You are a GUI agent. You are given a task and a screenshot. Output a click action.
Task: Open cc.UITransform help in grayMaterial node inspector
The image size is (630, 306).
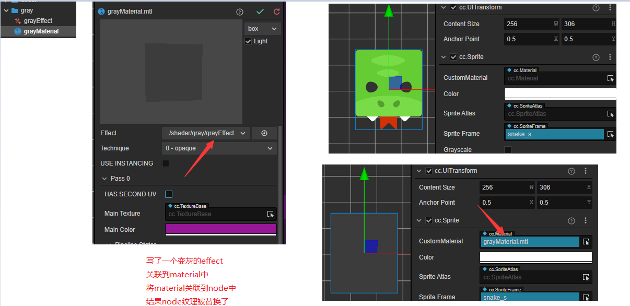point(571,171)
